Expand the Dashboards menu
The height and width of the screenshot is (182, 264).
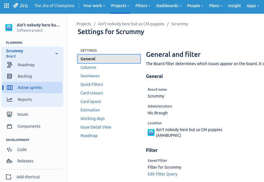169,5
